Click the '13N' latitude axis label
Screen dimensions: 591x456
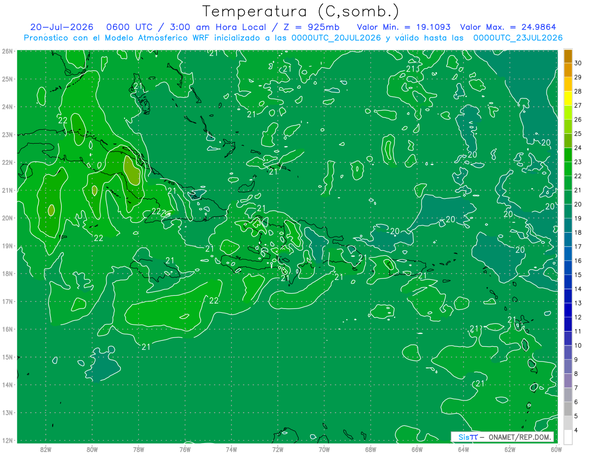(x=7, y=412)
